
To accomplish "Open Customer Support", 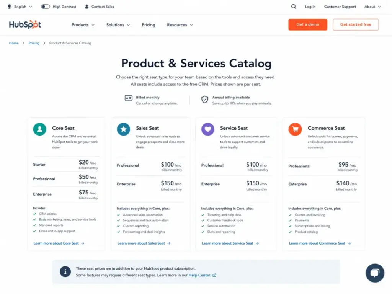I will 340,7.
